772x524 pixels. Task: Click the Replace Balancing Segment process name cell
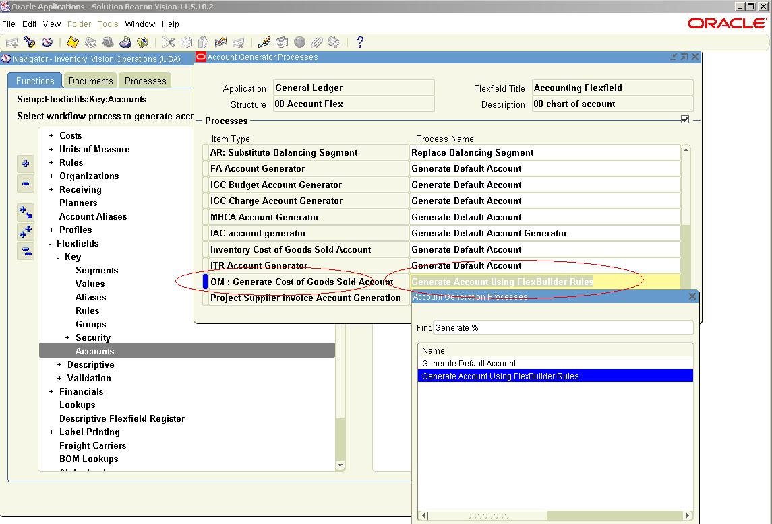[545, 152]
